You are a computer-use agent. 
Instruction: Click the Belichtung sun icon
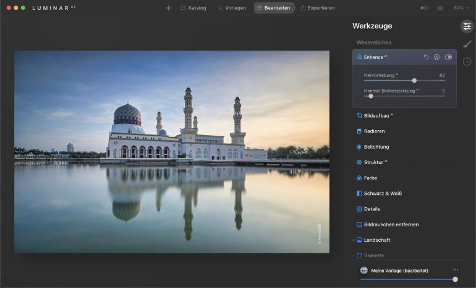(359, 147)
